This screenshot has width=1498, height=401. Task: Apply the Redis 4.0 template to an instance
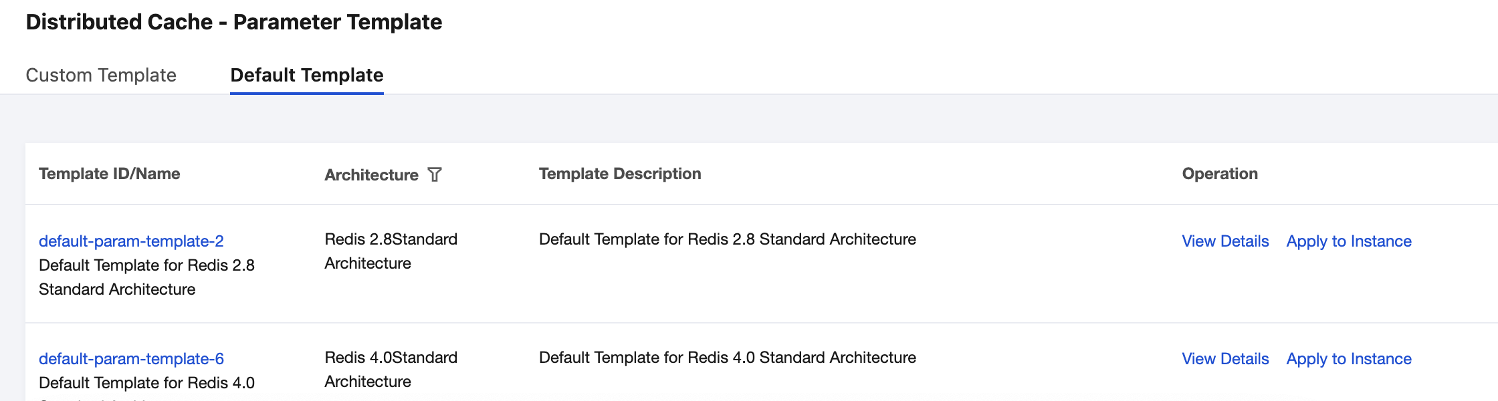tap(1349, 359)
